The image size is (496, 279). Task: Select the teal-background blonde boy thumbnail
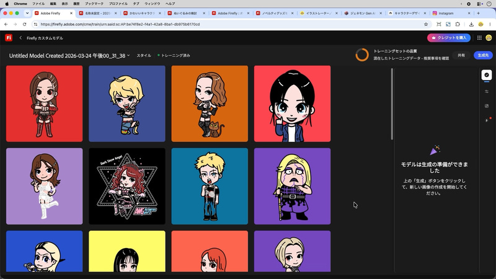(210, 187)
